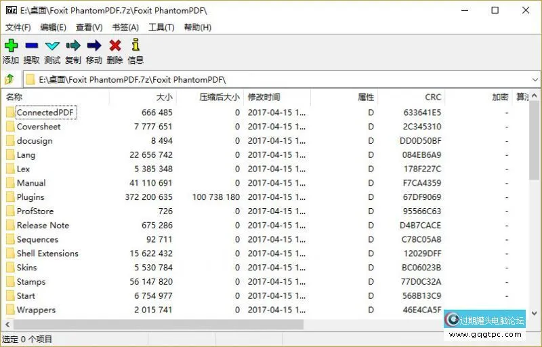542x347 pixels.
Task: Click the red Delete (删除) X icon
Action: coord(115,45)
